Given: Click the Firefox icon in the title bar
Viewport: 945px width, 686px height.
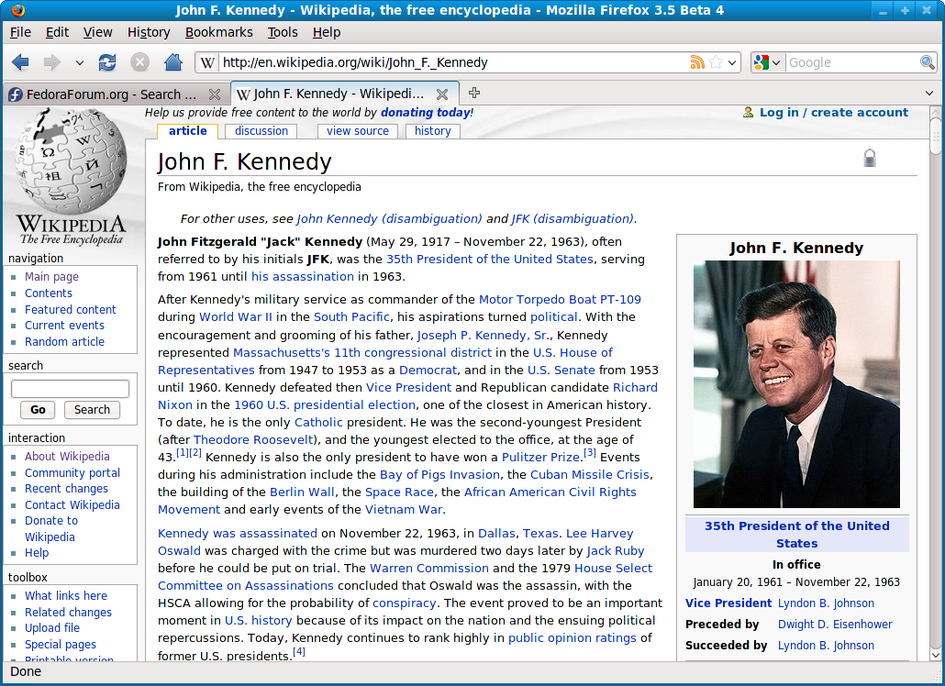Looking at the screenshot, I should (18, 10).
